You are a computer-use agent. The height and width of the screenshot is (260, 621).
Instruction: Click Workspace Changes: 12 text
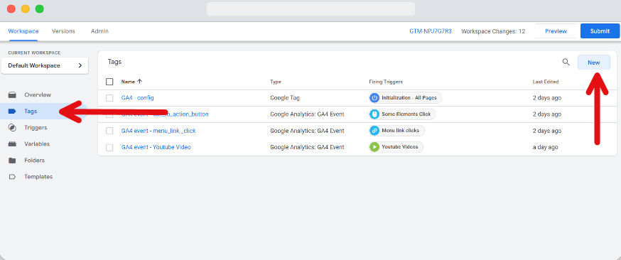[493, 31]
